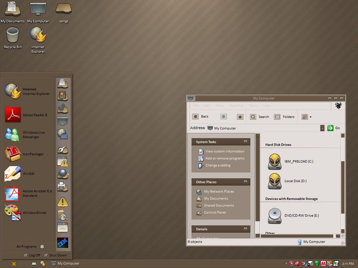The image size is (358, 268).
Task: Open Control Panel link in Other Places
Action: (211, 213)
